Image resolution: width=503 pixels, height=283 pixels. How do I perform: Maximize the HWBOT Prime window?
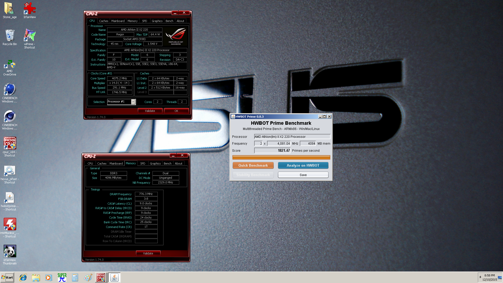[325, 117]
